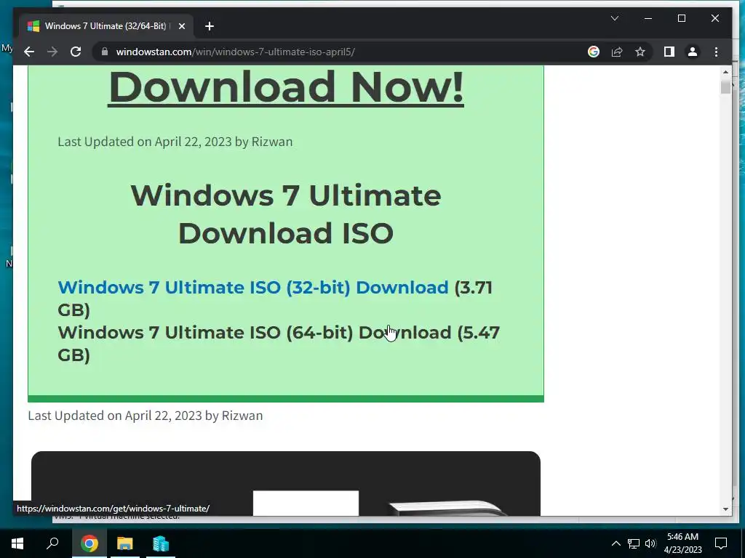Show hidden system tray icons

[x=615, y=543]
